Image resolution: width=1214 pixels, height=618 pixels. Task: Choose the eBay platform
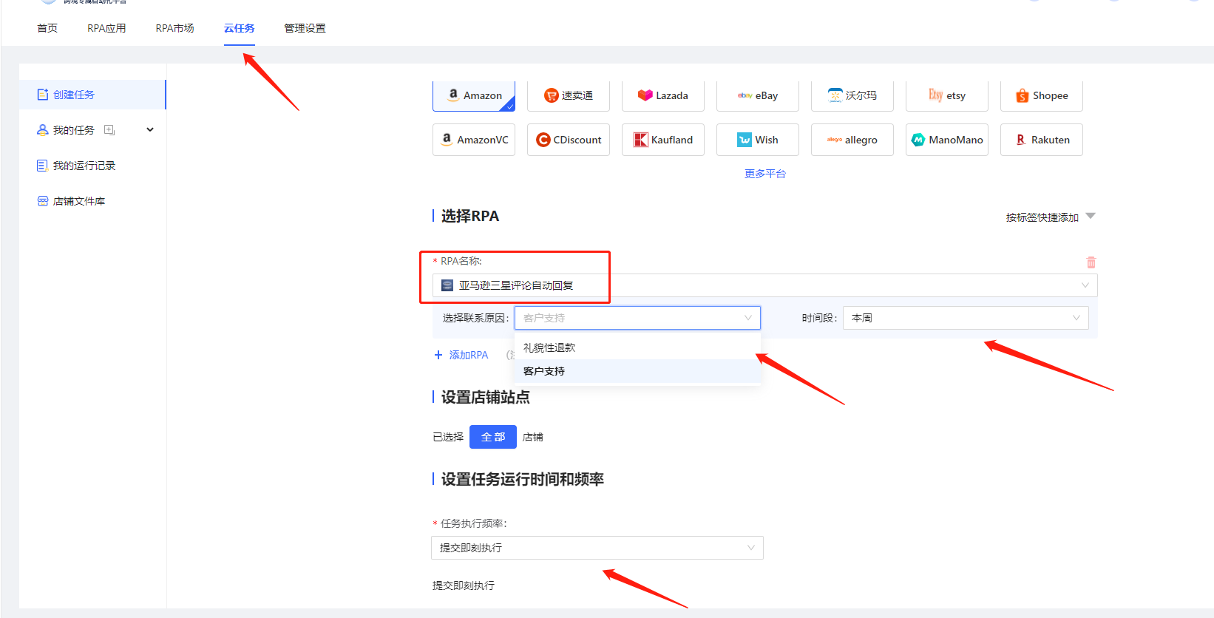(x=758, y=95)
